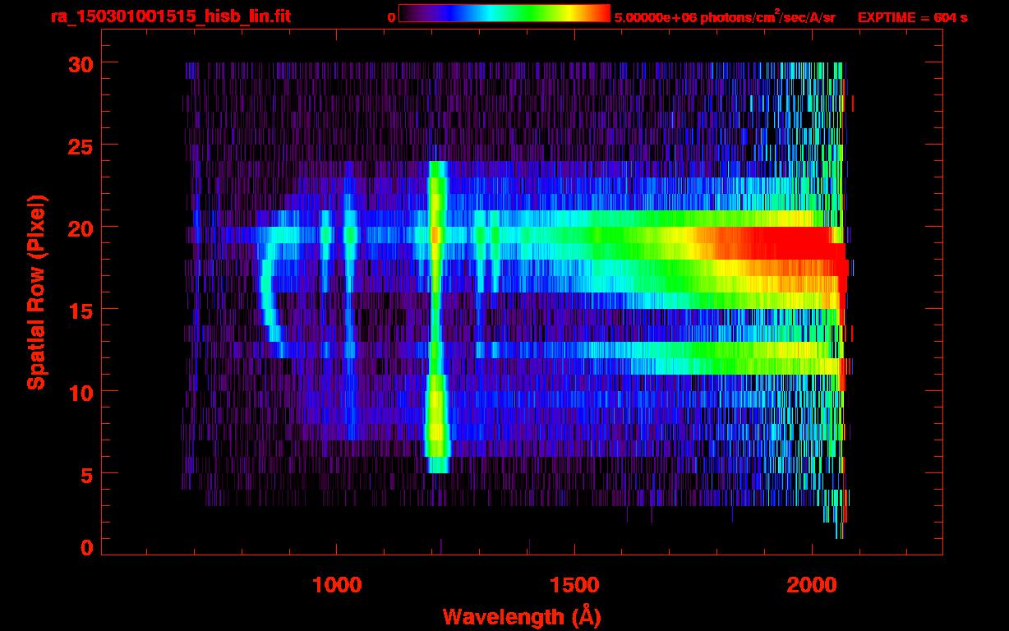This screenshot has height=631, width=1009.
Task: Click the color bar minimum label 0
Action: pyautogui.click(x=391, y=17)
